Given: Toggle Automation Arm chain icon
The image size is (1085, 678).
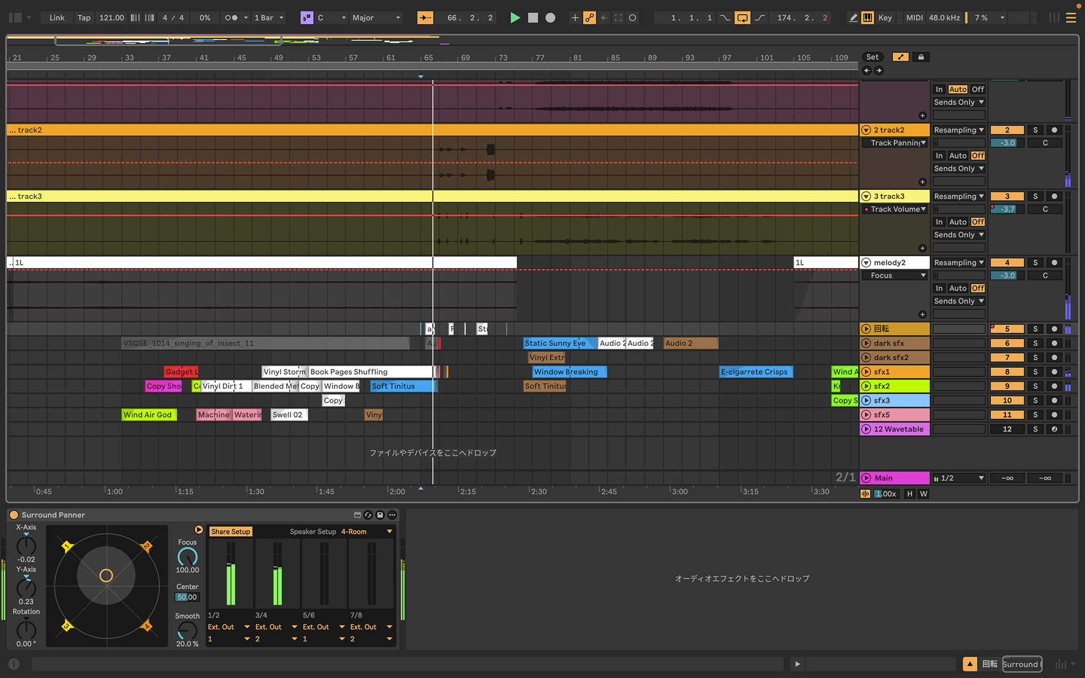Looking at the screenshot, I should [589, 18].
